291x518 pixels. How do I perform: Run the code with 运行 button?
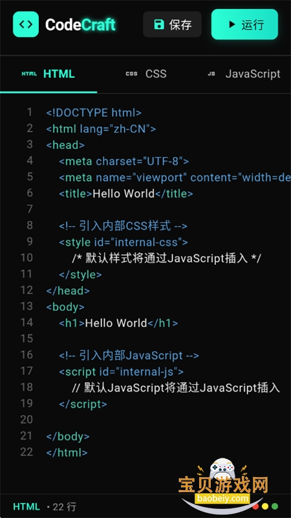click(x=244, y=25)
